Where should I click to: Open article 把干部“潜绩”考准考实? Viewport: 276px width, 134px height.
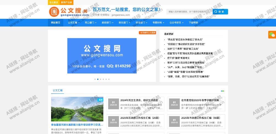tap(178, 58)
